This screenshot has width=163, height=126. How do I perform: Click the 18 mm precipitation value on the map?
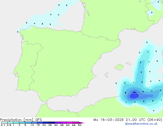pos(134,92)
